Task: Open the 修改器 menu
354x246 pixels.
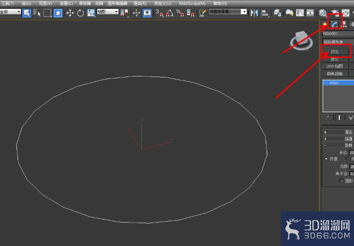Action: 85,3
